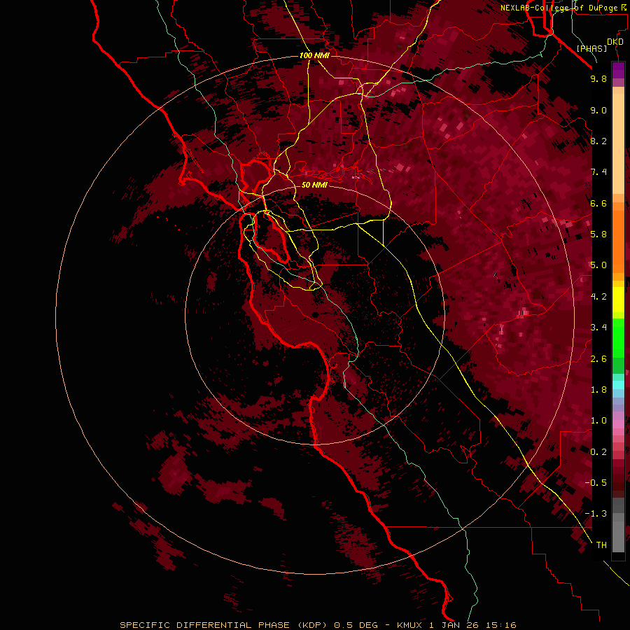
Task: Select the DKD legend title
Action: click(615, 41)
